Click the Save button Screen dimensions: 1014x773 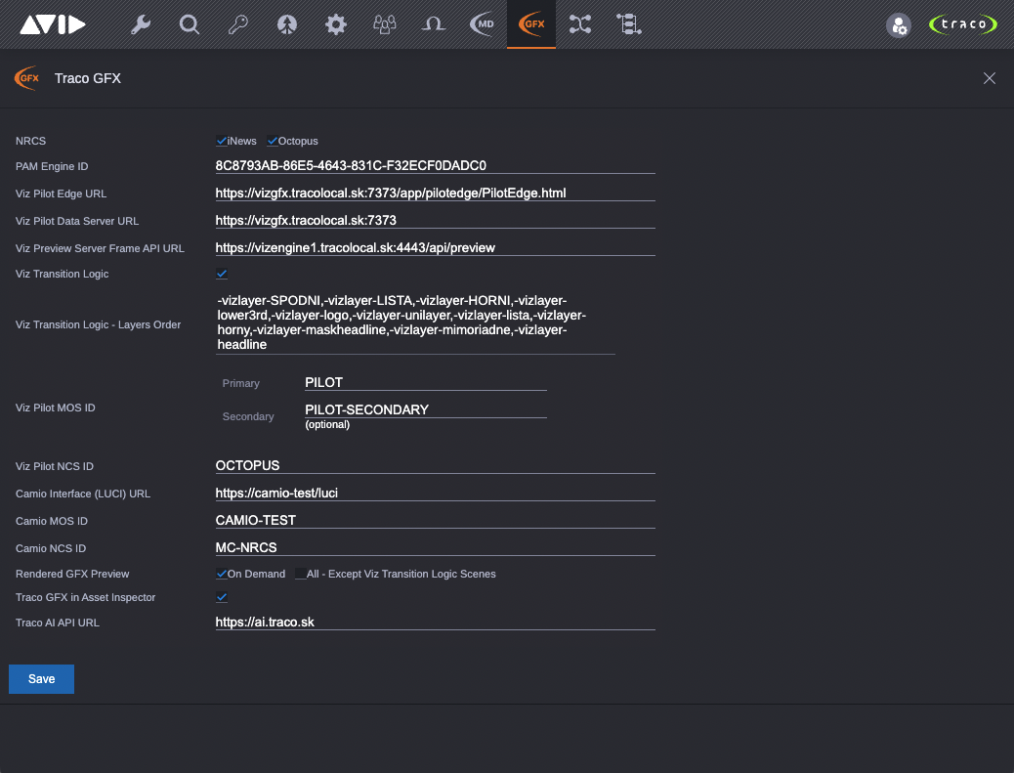tap(41, 679)
